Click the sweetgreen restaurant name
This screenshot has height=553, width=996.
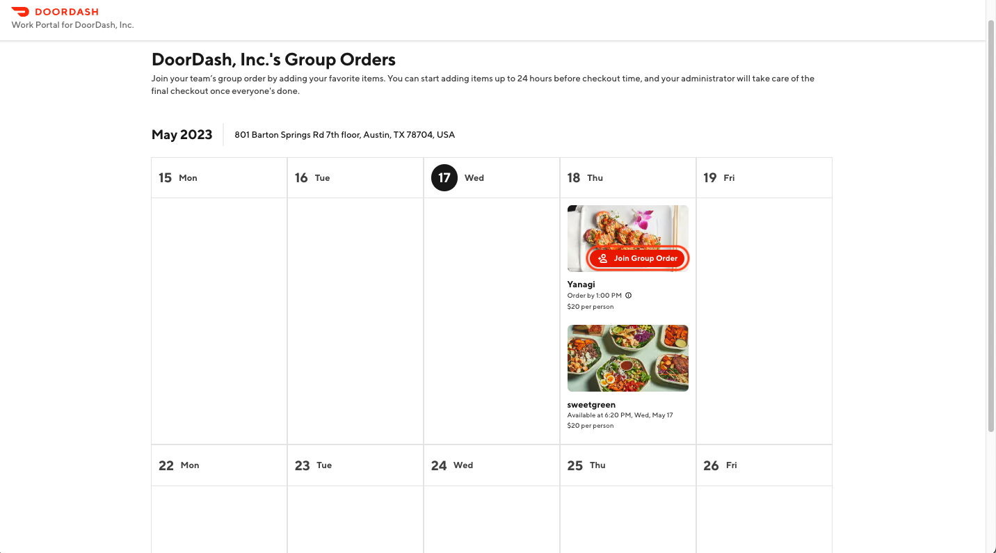coord(591,405)
